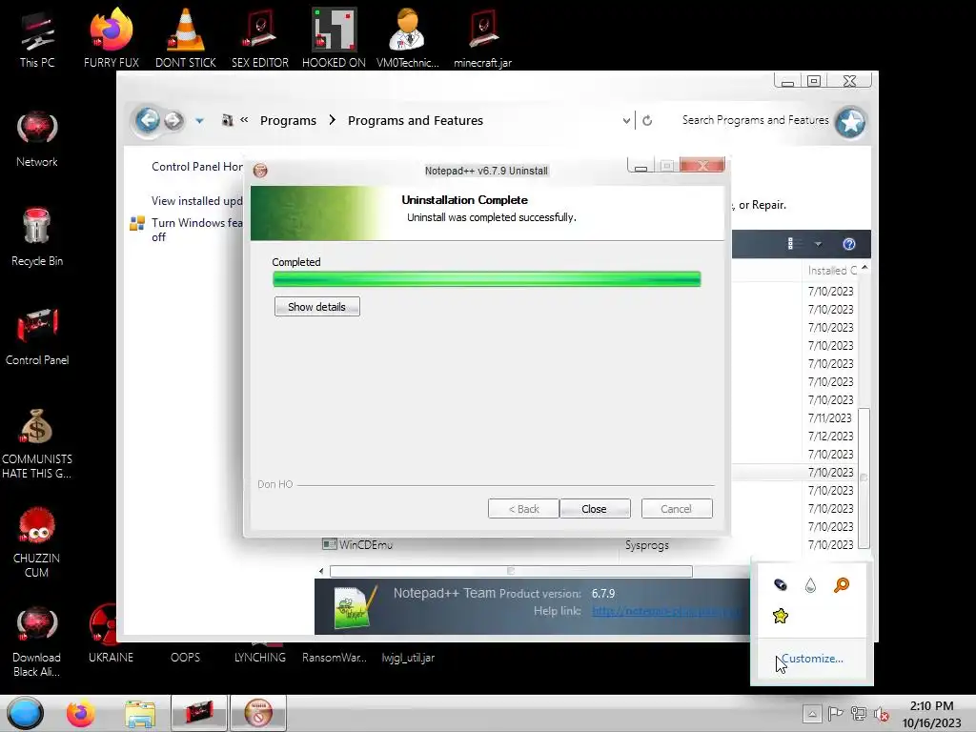This screenshot has height=732, width=976.
Task: Open Help in Programs and Features
Action: 849,244
